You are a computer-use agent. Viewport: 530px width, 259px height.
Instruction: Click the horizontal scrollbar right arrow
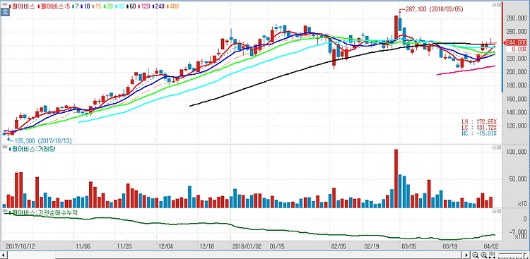[466, 255]
